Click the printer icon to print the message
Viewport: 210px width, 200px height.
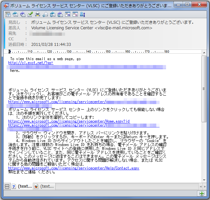[38, 14]
